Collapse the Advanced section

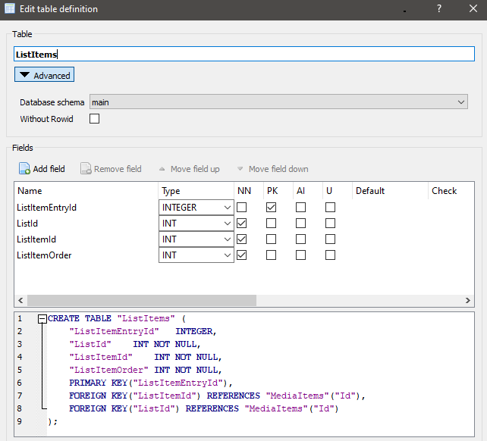click(44, 75)
